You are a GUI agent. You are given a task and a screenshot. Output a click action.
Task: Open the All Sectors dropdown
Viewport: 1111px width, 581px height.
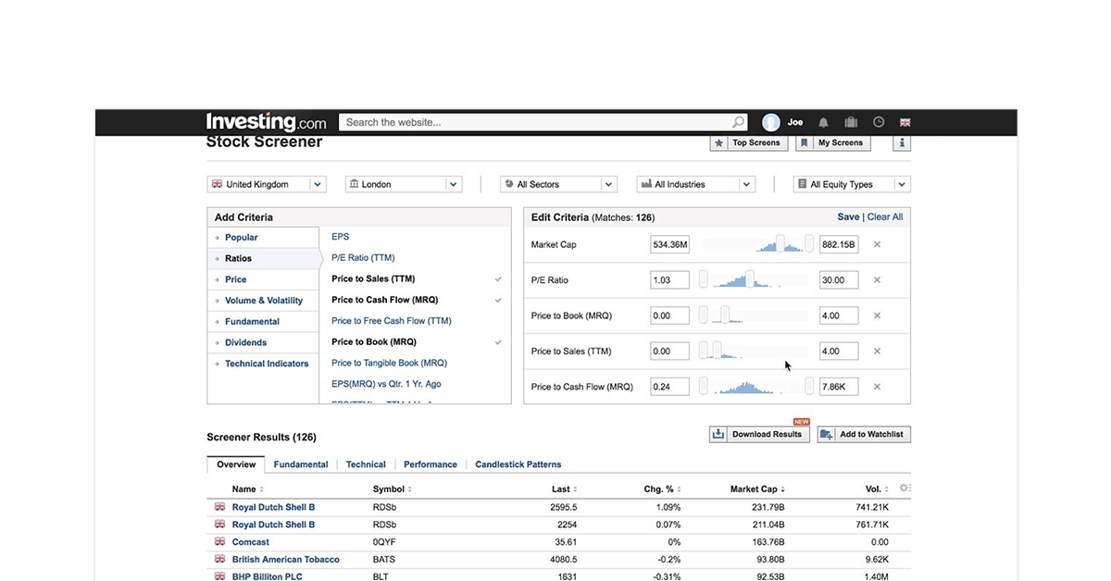click(x=559, y=184)
